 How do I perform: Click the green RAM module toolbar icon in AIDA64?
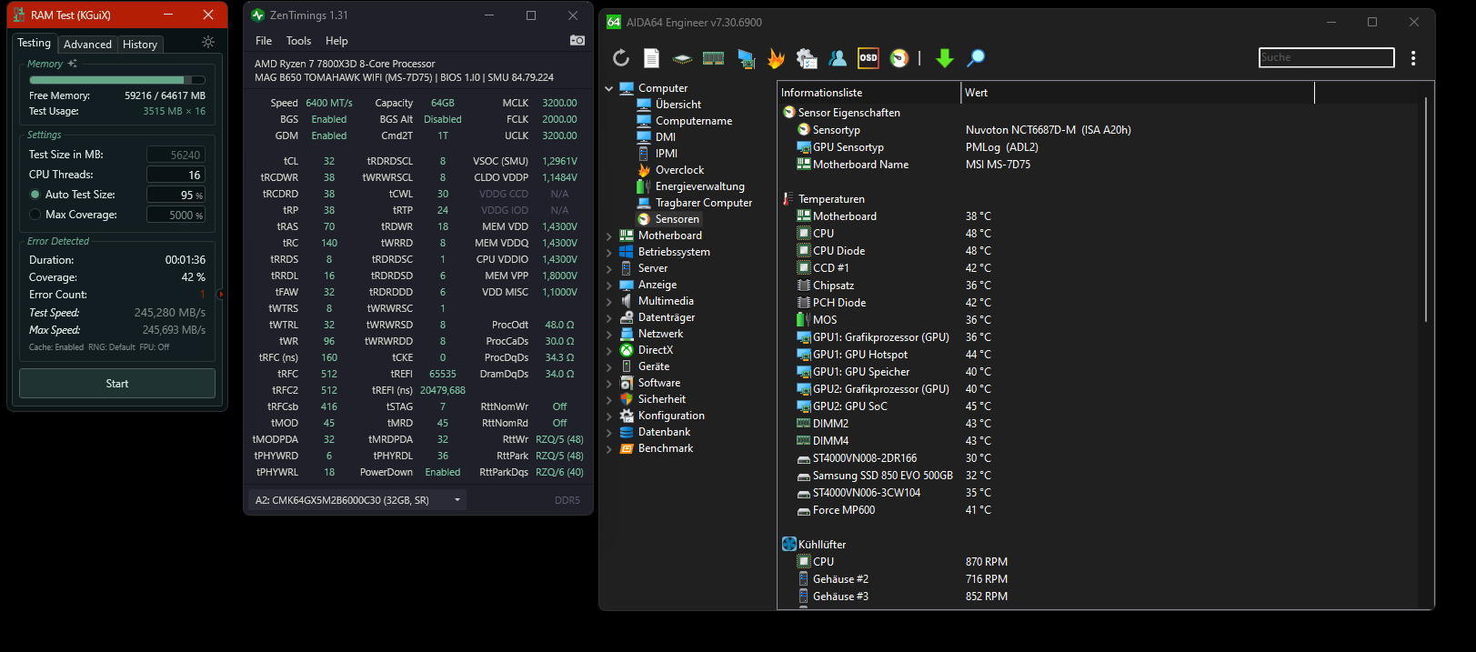(x=714, y=58)
